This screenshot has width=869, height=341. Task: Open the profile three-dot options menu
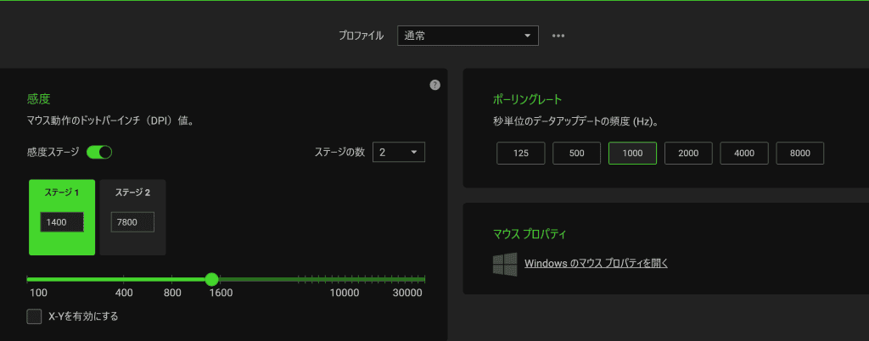(558, 36)
